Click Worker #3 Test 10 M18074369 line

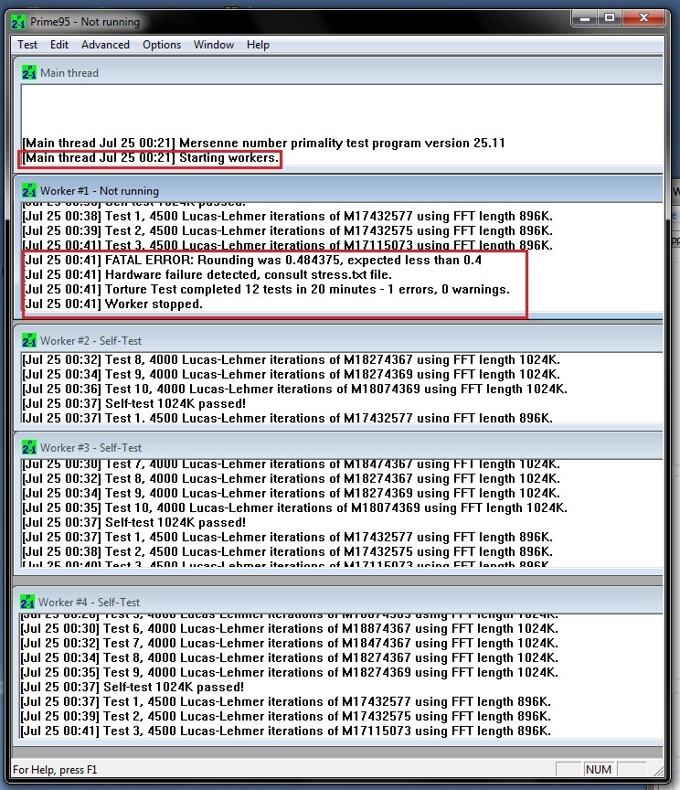[x=294, y=507]
